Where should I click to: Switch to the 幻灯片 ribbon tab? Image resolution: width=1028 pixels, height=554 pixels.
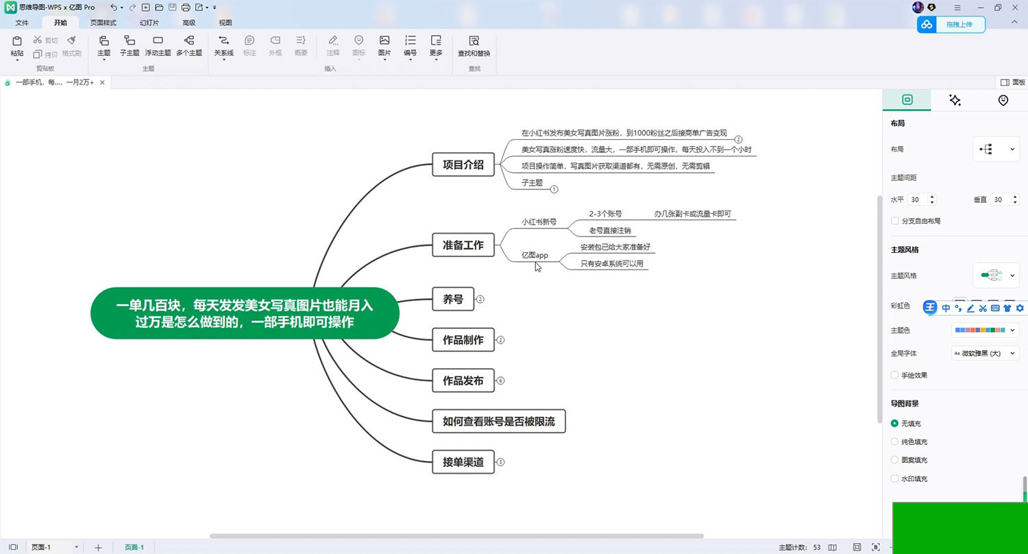149,23
